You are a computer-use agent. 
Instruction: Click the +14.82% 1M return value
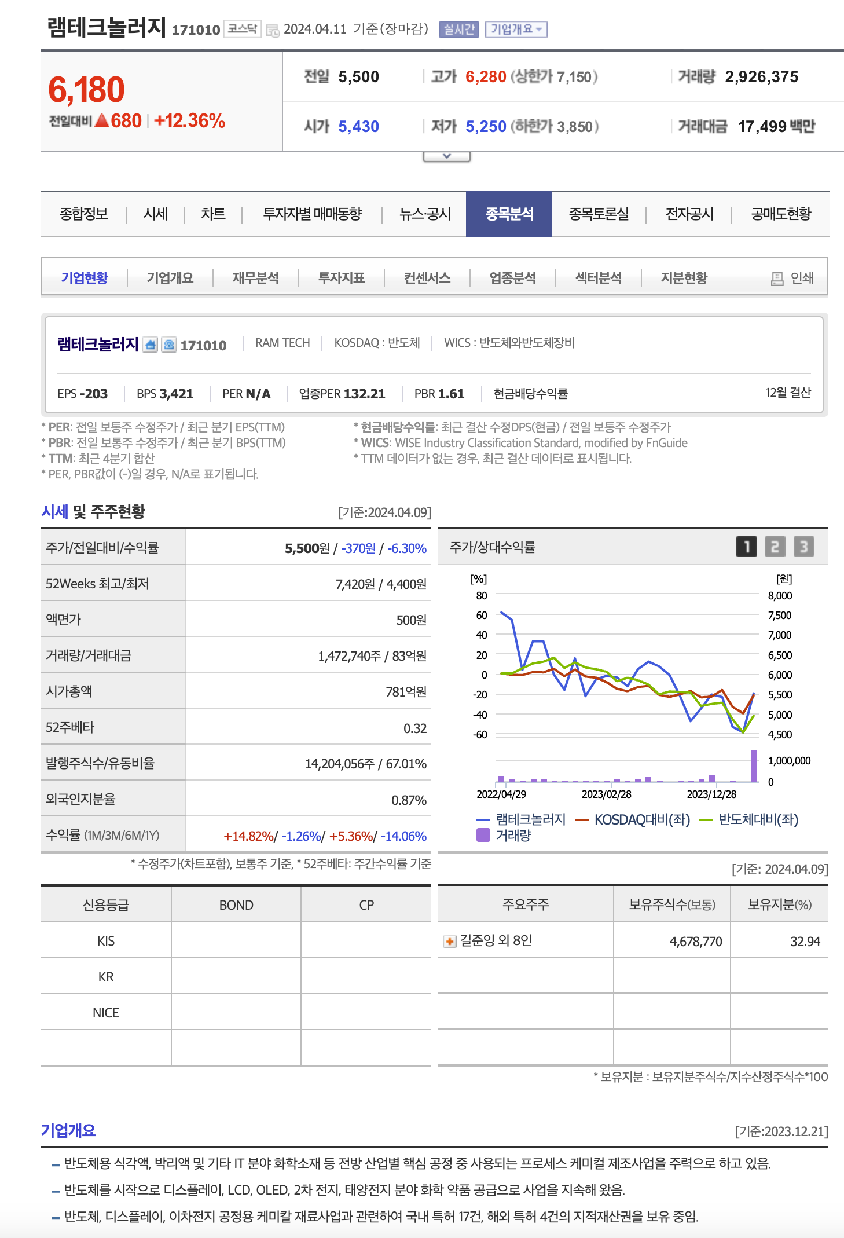248,836
